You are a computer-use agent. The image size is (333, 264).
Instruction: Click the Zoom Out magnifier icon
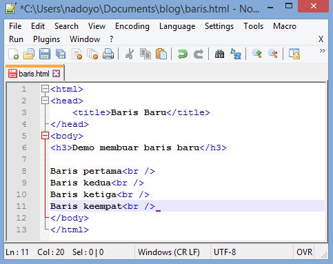(x=273, y=54)
